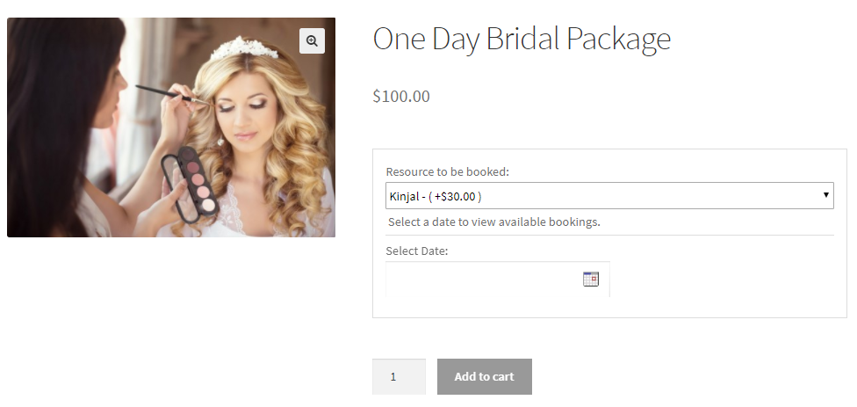Click the 'Select a date to view' message
The width and height of the screenshot is (857, 407).
[x=493, y=222]
